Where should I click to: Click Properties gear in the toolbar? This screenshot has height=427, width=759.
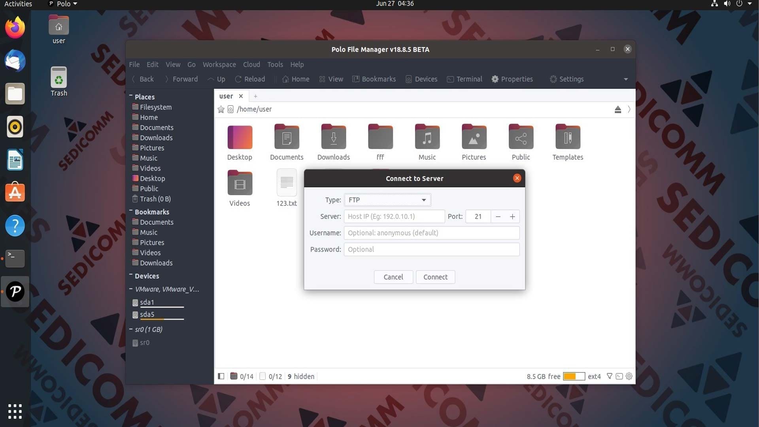pos(512,79)
